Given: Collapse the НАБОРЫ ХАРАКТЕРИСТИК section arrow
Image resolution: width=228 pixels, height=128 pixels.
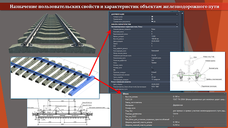Looking at the screenshot, I should [177, 24].
